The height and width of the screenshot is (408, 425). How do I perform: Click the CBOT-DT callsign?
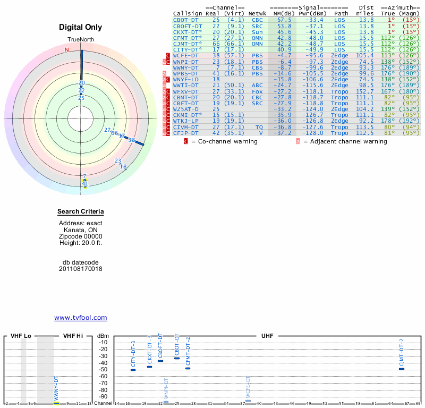[186, 20]
